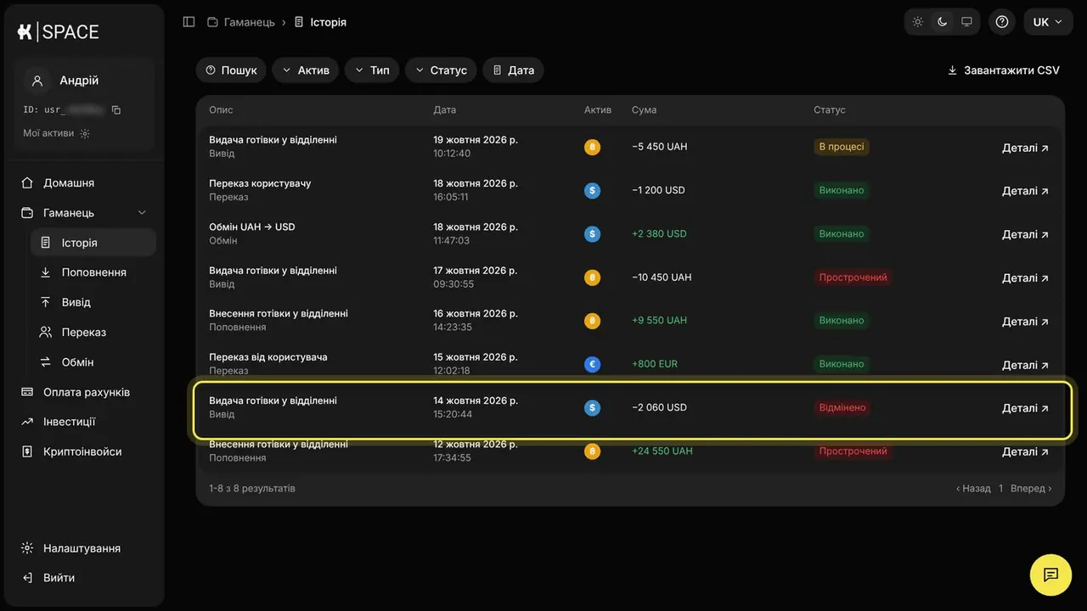Open Обмін in sidebar
Screen dimensions: 1087x611
pyautogui.click(x=93, y=362)
